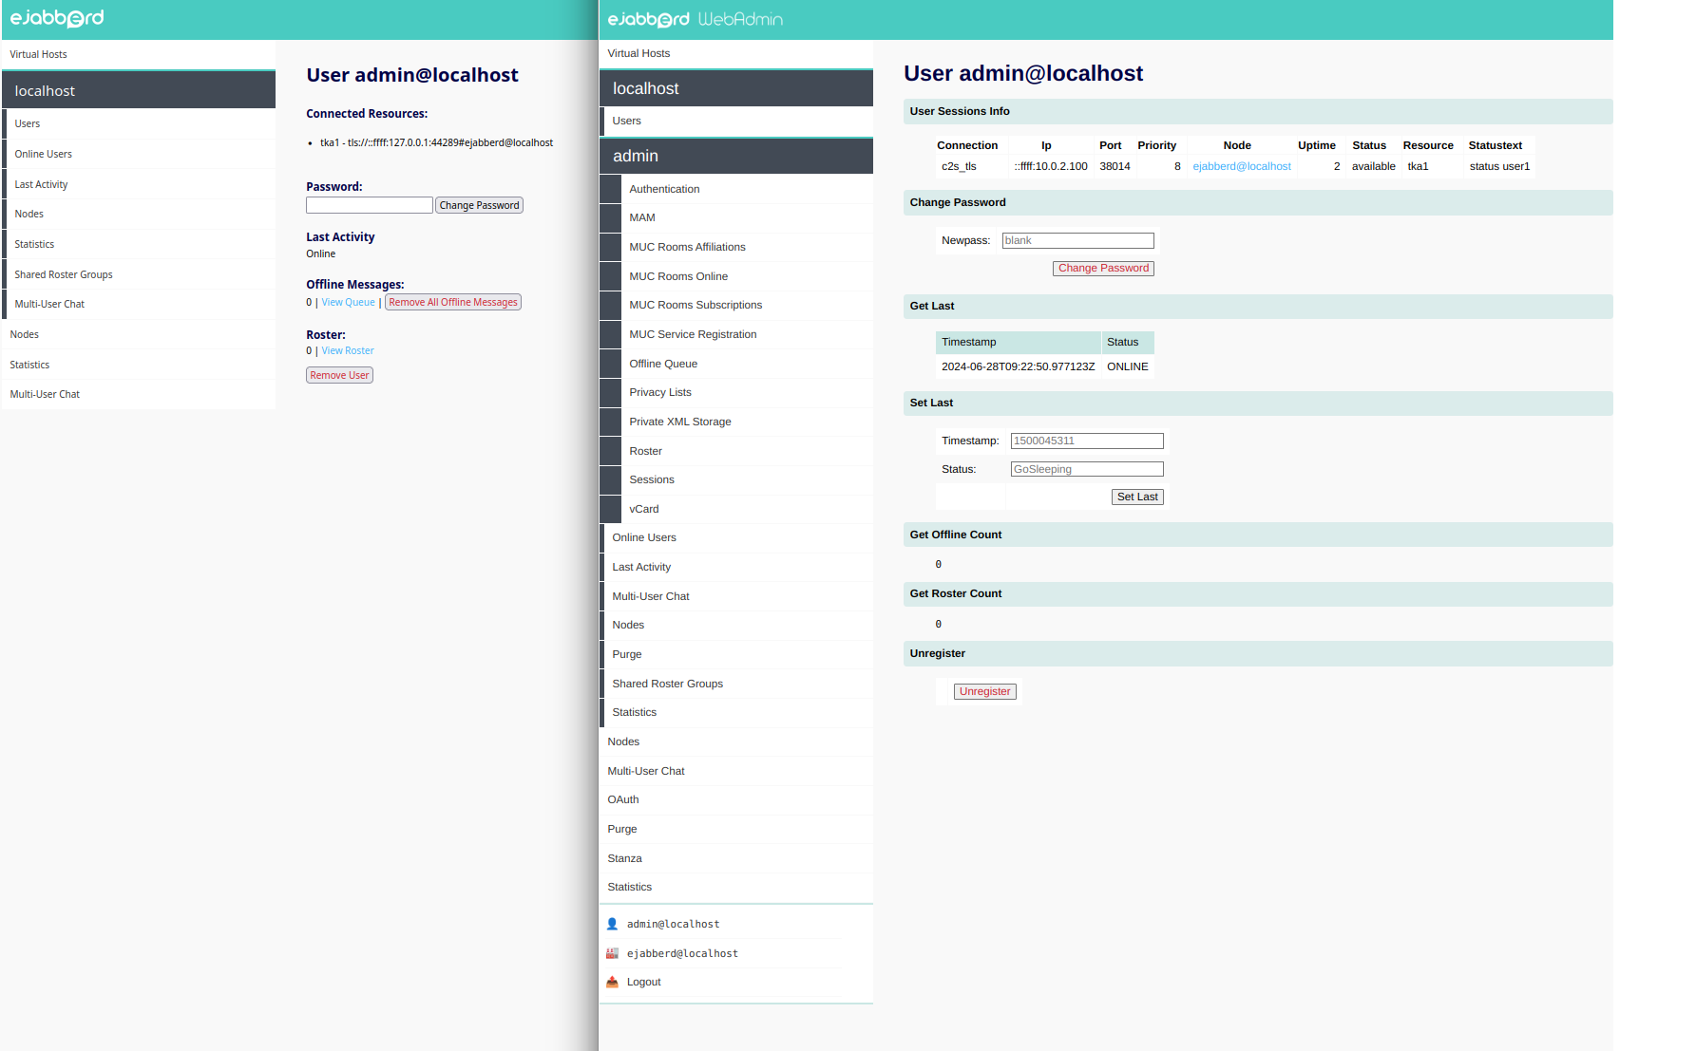Click the Logout link

click(x=643, y=982)
